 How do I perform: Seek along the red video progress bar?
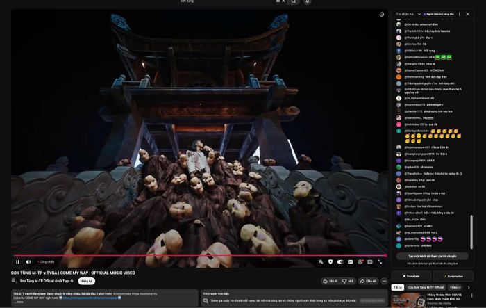pos(200,255)
